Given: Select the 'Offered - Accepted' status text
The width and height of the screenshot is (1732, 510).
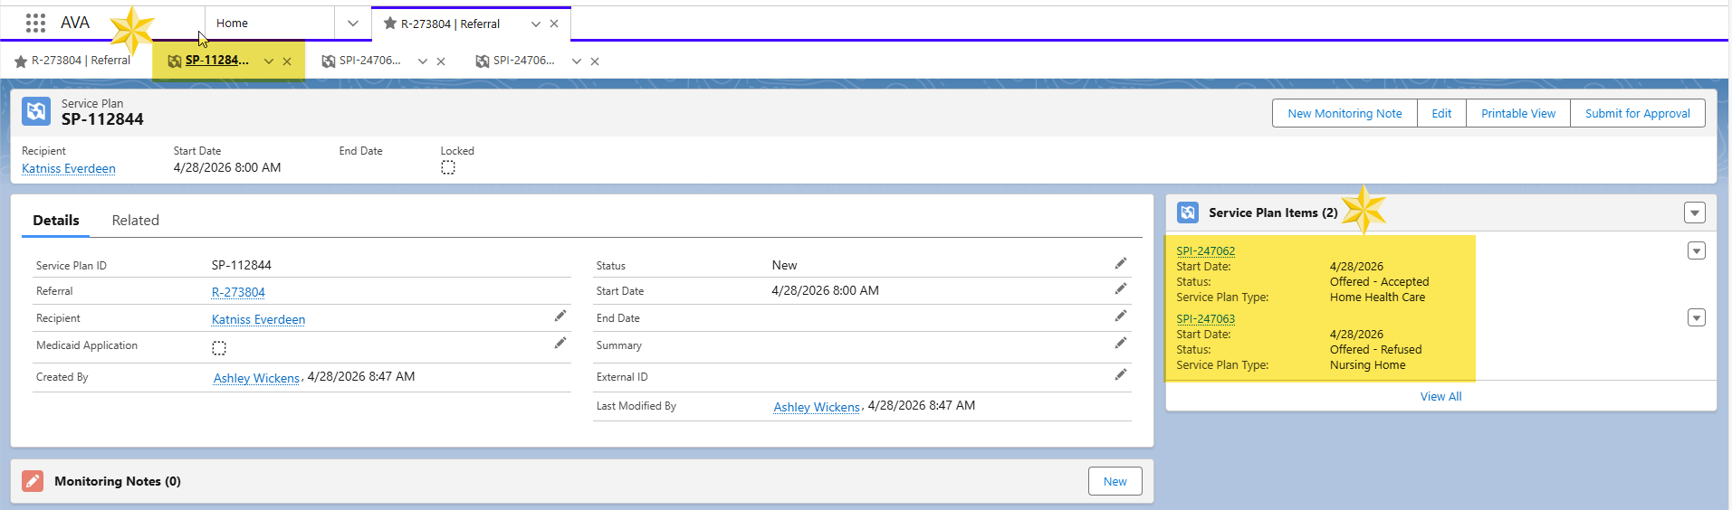Looking at the screenshot, I should pyautogui.click(x=1379, y=282).
